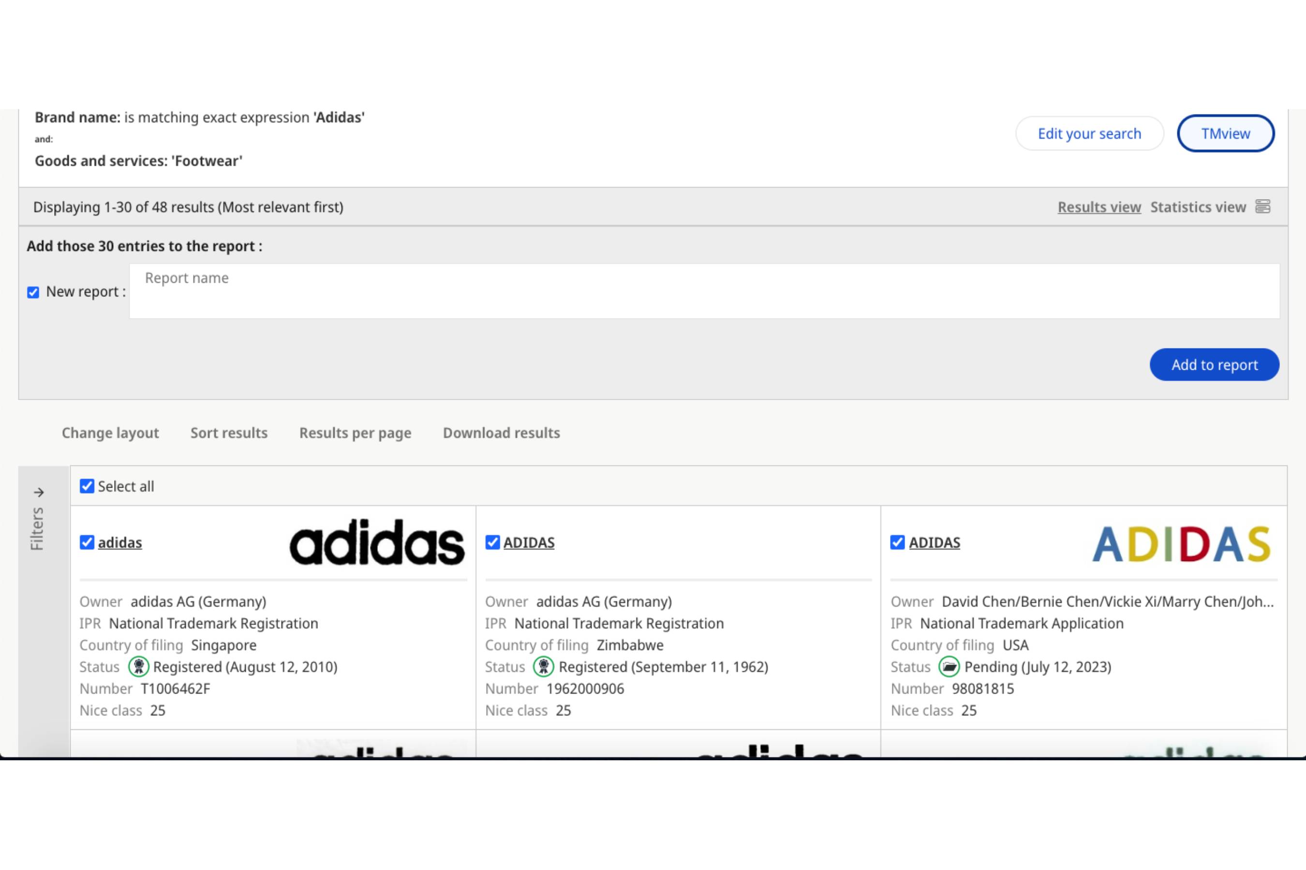Open the multicolored ADIDAS logo image
Screen dimensions: 1306x870
(x=1181, y=544)
